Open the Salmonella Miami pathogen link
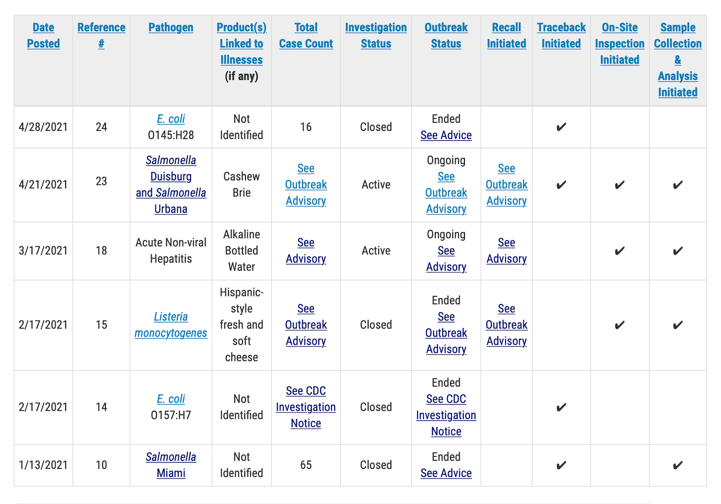Image resolution: width=721 pixels, height=504 pixels. pyautogui.click(x=171, y=465)
